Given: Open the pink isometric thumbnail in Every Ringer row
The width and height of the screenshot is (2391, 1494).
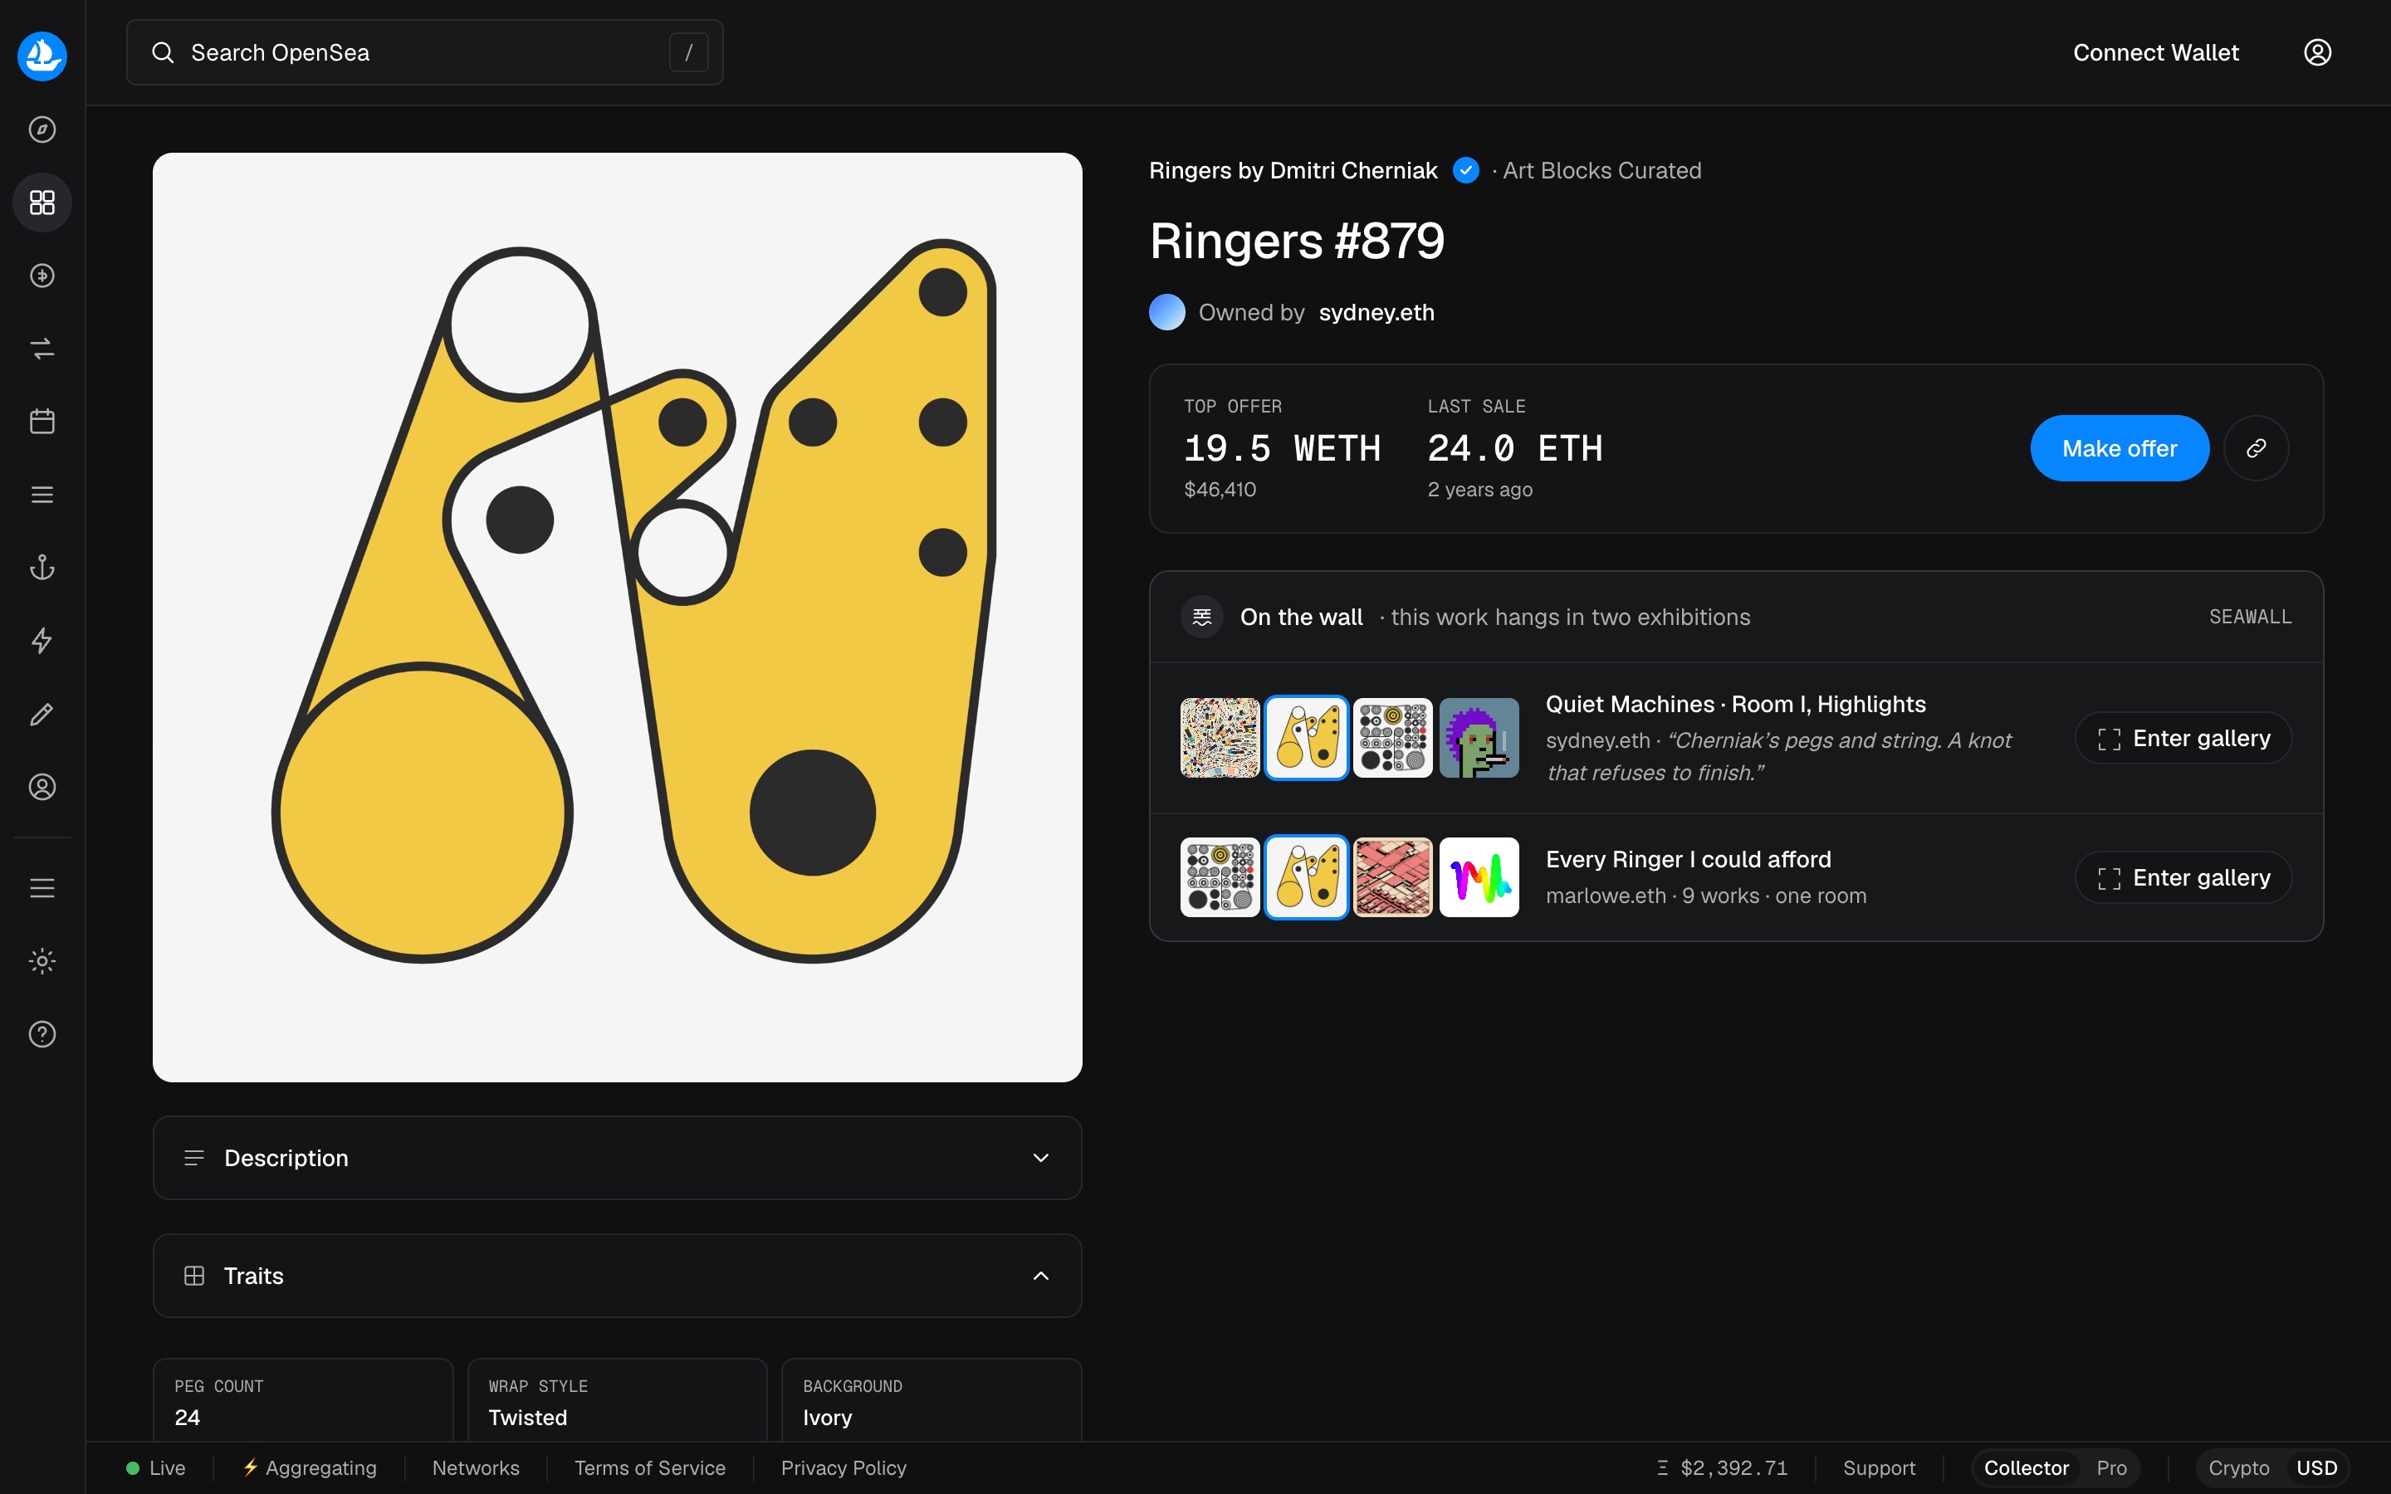Looking at the screenshot, I should click(x=1393, y=877).
